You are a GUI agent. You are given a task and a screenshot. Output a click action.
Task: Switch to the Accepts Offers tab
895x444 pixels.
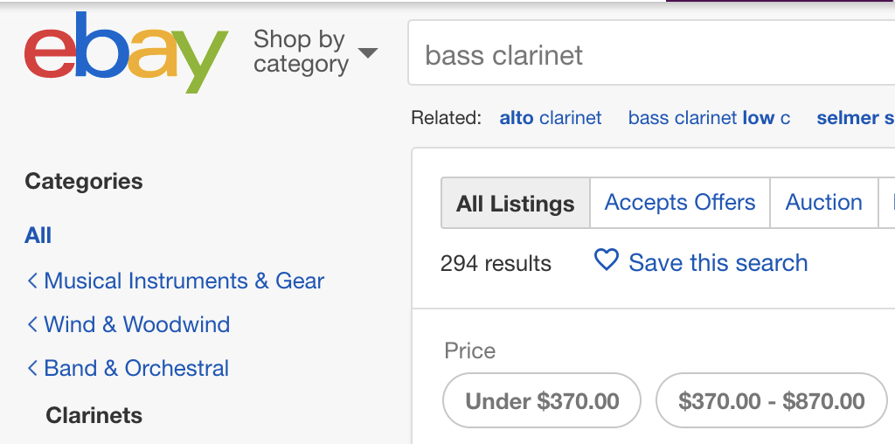pos(679,203)
